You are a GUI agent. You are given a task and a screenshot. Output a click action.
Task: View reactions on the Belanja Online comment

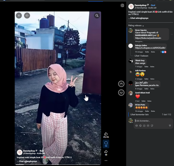(164, 52)
